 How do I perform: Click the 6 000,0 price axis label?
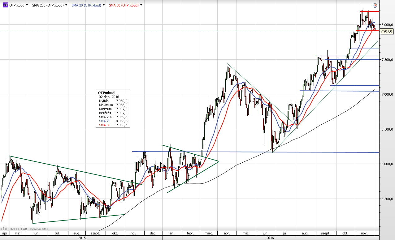coord(387,164)
